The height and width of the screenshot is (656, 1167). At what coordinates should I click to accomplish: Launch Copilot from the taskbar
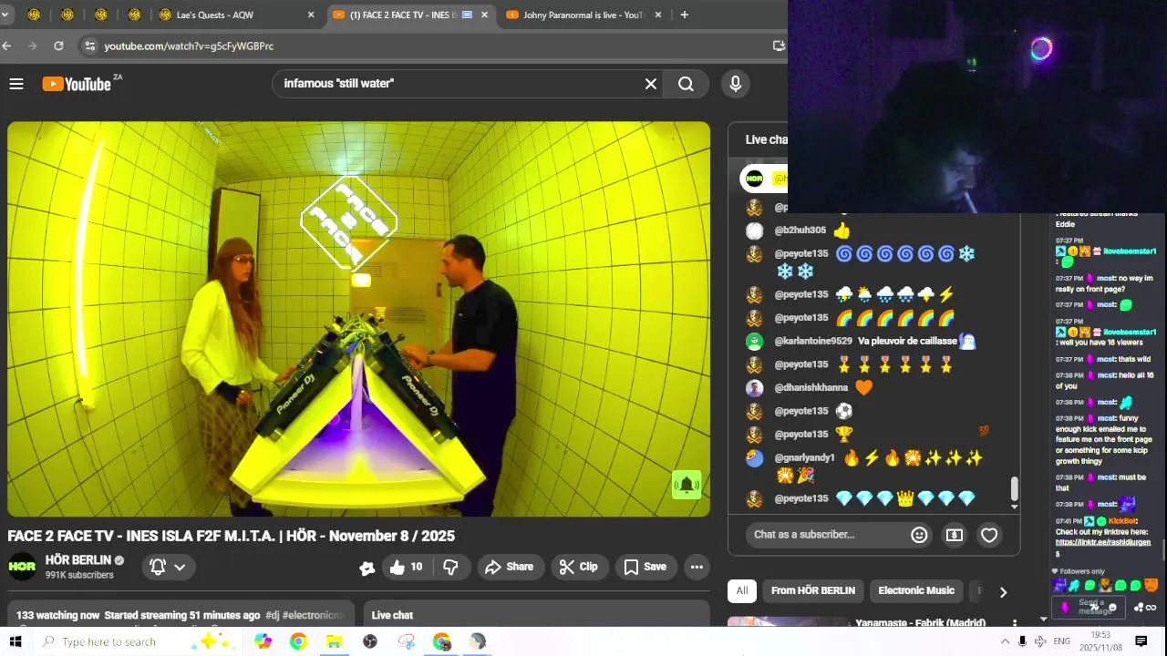click(263, 641)
